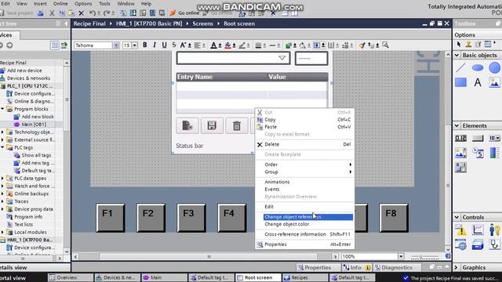Expand the Order submenu
Image resolution: width=502 pixels, height=282 pixels.
tap(305, 164)
